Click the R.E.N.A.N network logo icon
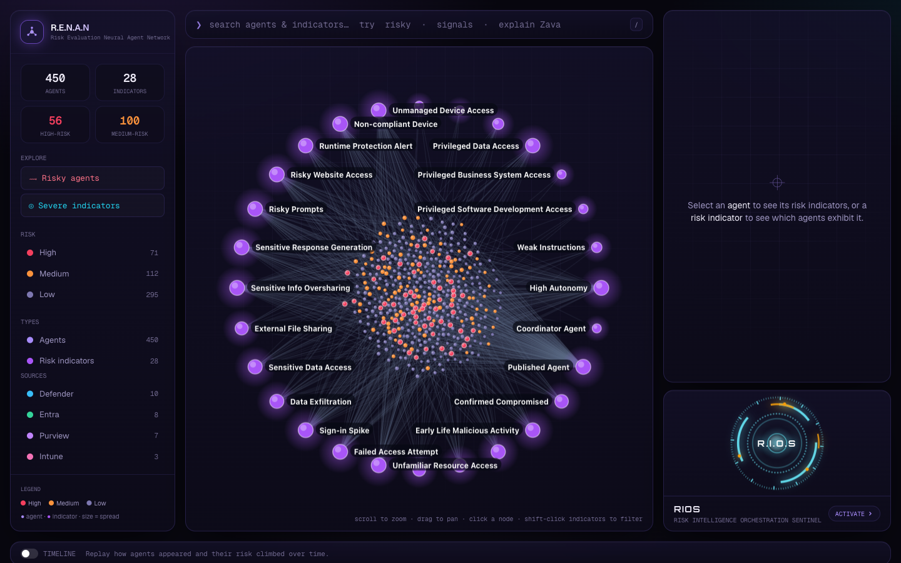The image size is (901, 563). coord(32,32)
